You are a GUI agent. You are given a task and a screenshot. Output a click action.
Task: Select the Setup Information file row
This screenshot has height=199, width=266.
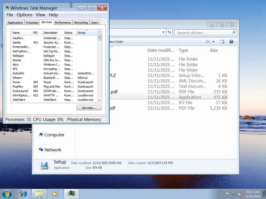click(168, 75)
